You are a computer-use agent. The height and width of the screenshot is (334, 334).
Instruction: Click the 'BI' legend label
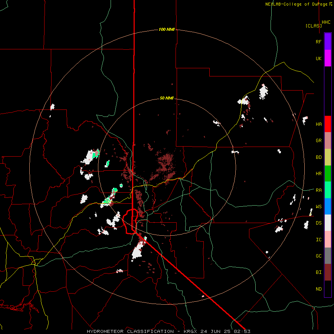click(318, 272)
